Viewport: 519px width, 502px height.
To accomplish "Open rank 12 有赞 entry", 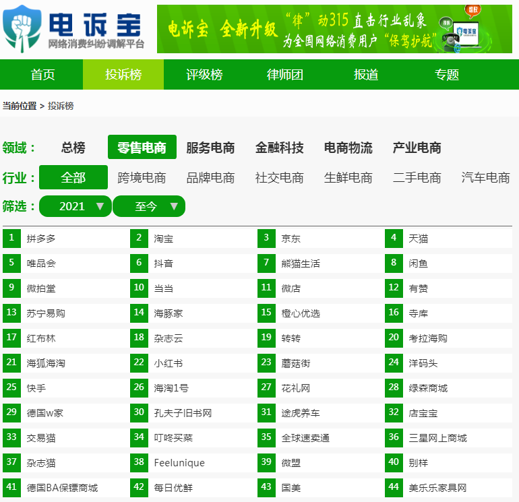I will coord(448,288).
